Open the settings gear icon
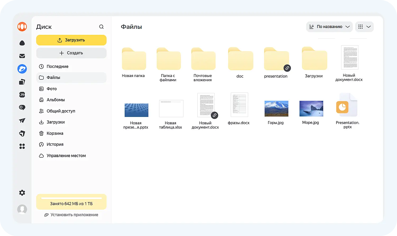Viewport: 397px width, 236px height. pos(22,193)
